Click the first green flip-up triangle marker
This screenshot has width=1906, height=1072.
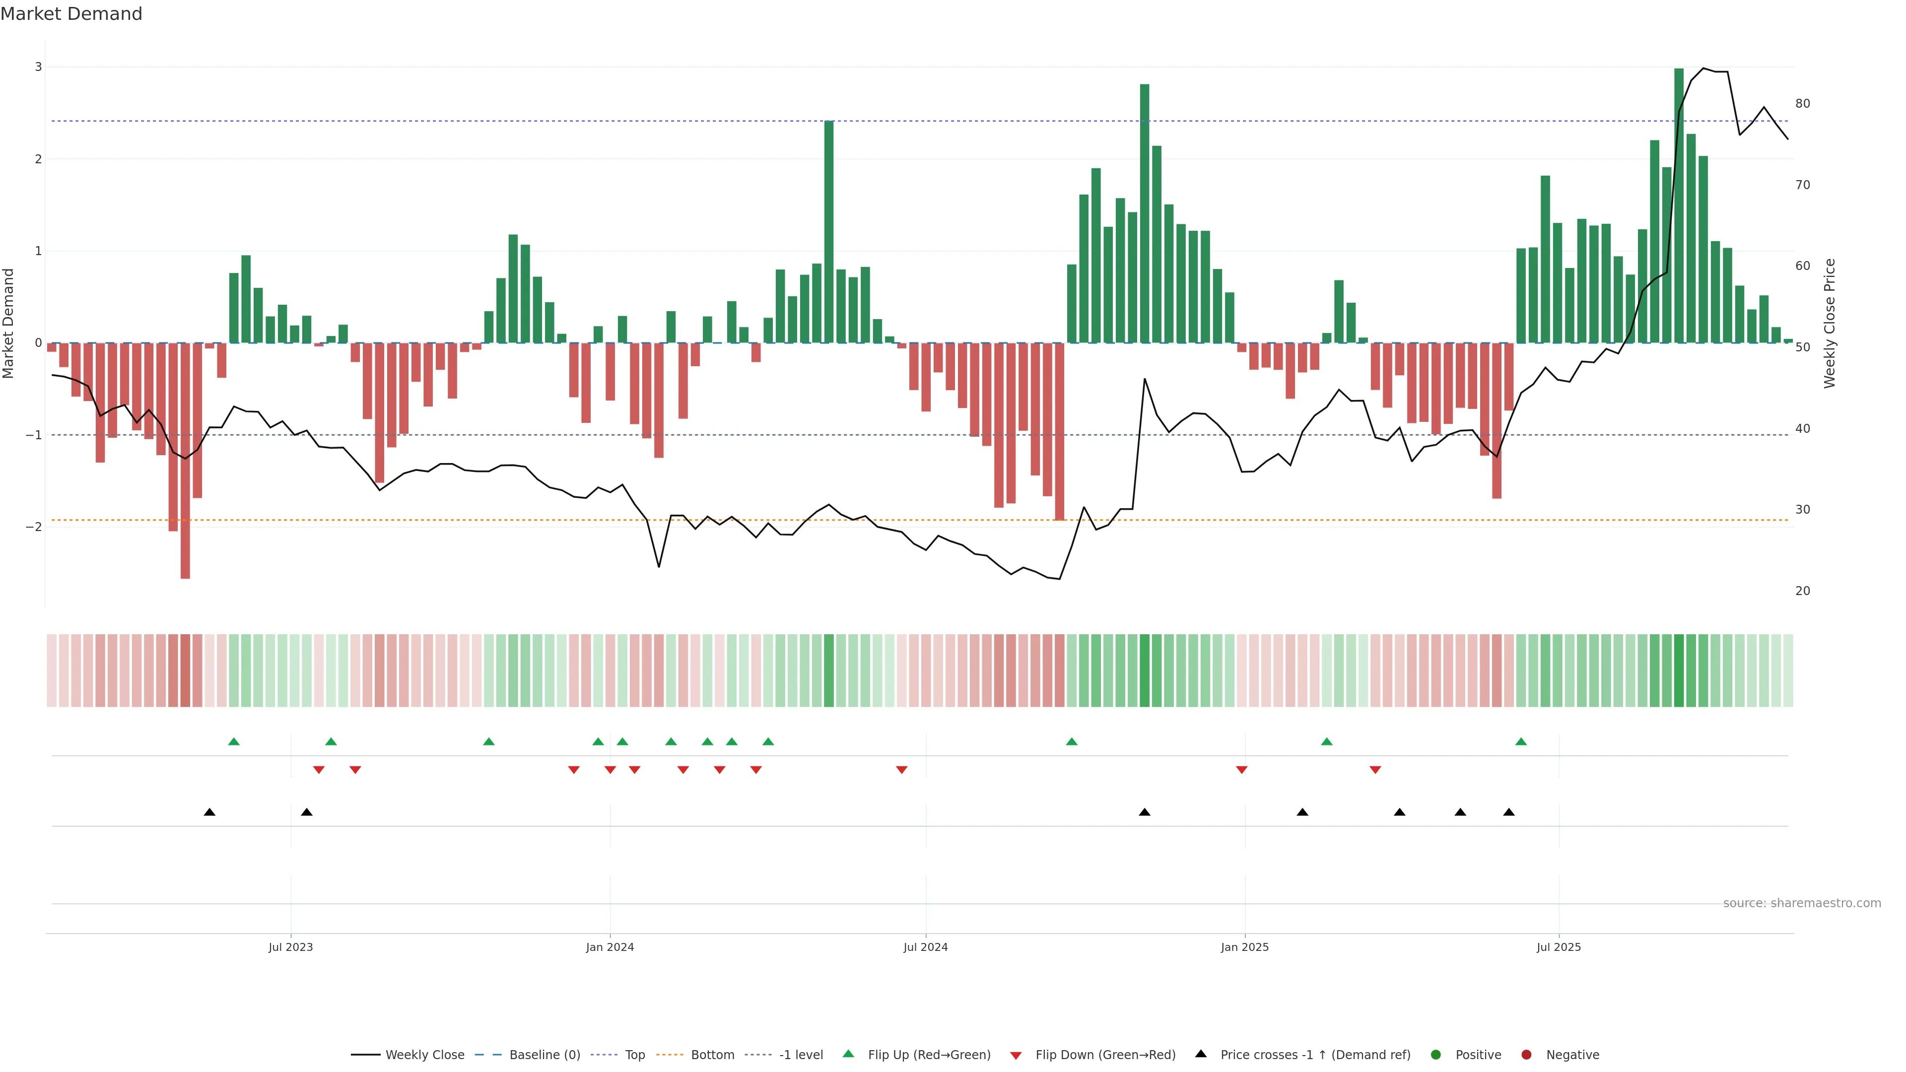(234, 742)
